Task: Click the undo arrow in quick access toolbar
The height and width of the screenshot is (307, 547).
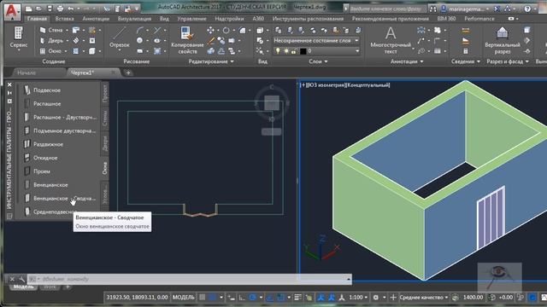Action: [x=71, y=9]
